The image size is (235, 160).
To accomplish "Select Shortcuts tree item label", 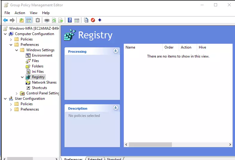I will (x=39, y=88).
